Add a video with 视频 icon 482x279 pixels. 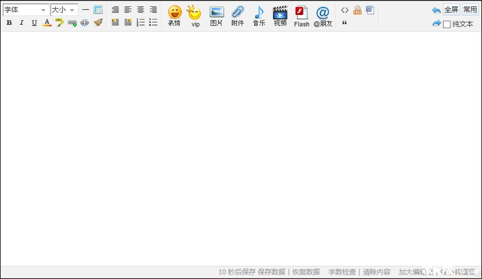[x=280, y=15]
